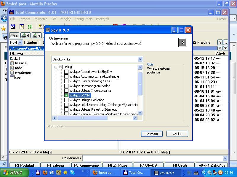Select the xpy executable file
The height and width of the screenshot is (177, 237).
pyautogui.click(x=15, y=77)
